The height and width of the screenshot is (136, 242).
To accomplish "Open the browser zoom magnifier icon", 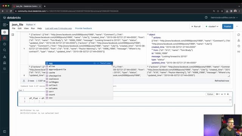I will 214,11.
